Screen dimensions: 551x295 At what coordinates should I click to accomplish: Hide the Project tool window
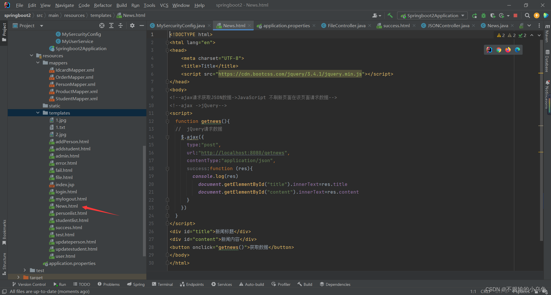(x=141, y=25)
